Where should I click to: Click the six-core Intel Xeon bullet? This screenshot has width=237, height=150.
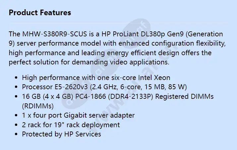click(96, 78)
